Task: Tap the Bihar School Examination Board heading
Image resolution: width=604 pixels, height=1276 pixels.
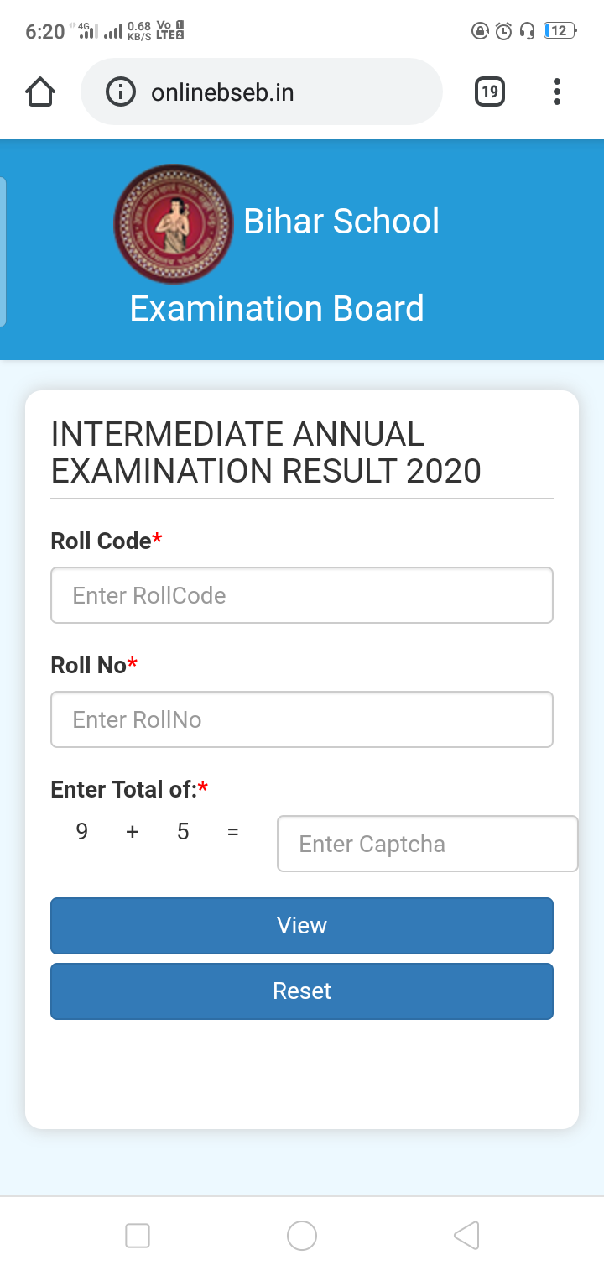Action: [x=284, y=264]
